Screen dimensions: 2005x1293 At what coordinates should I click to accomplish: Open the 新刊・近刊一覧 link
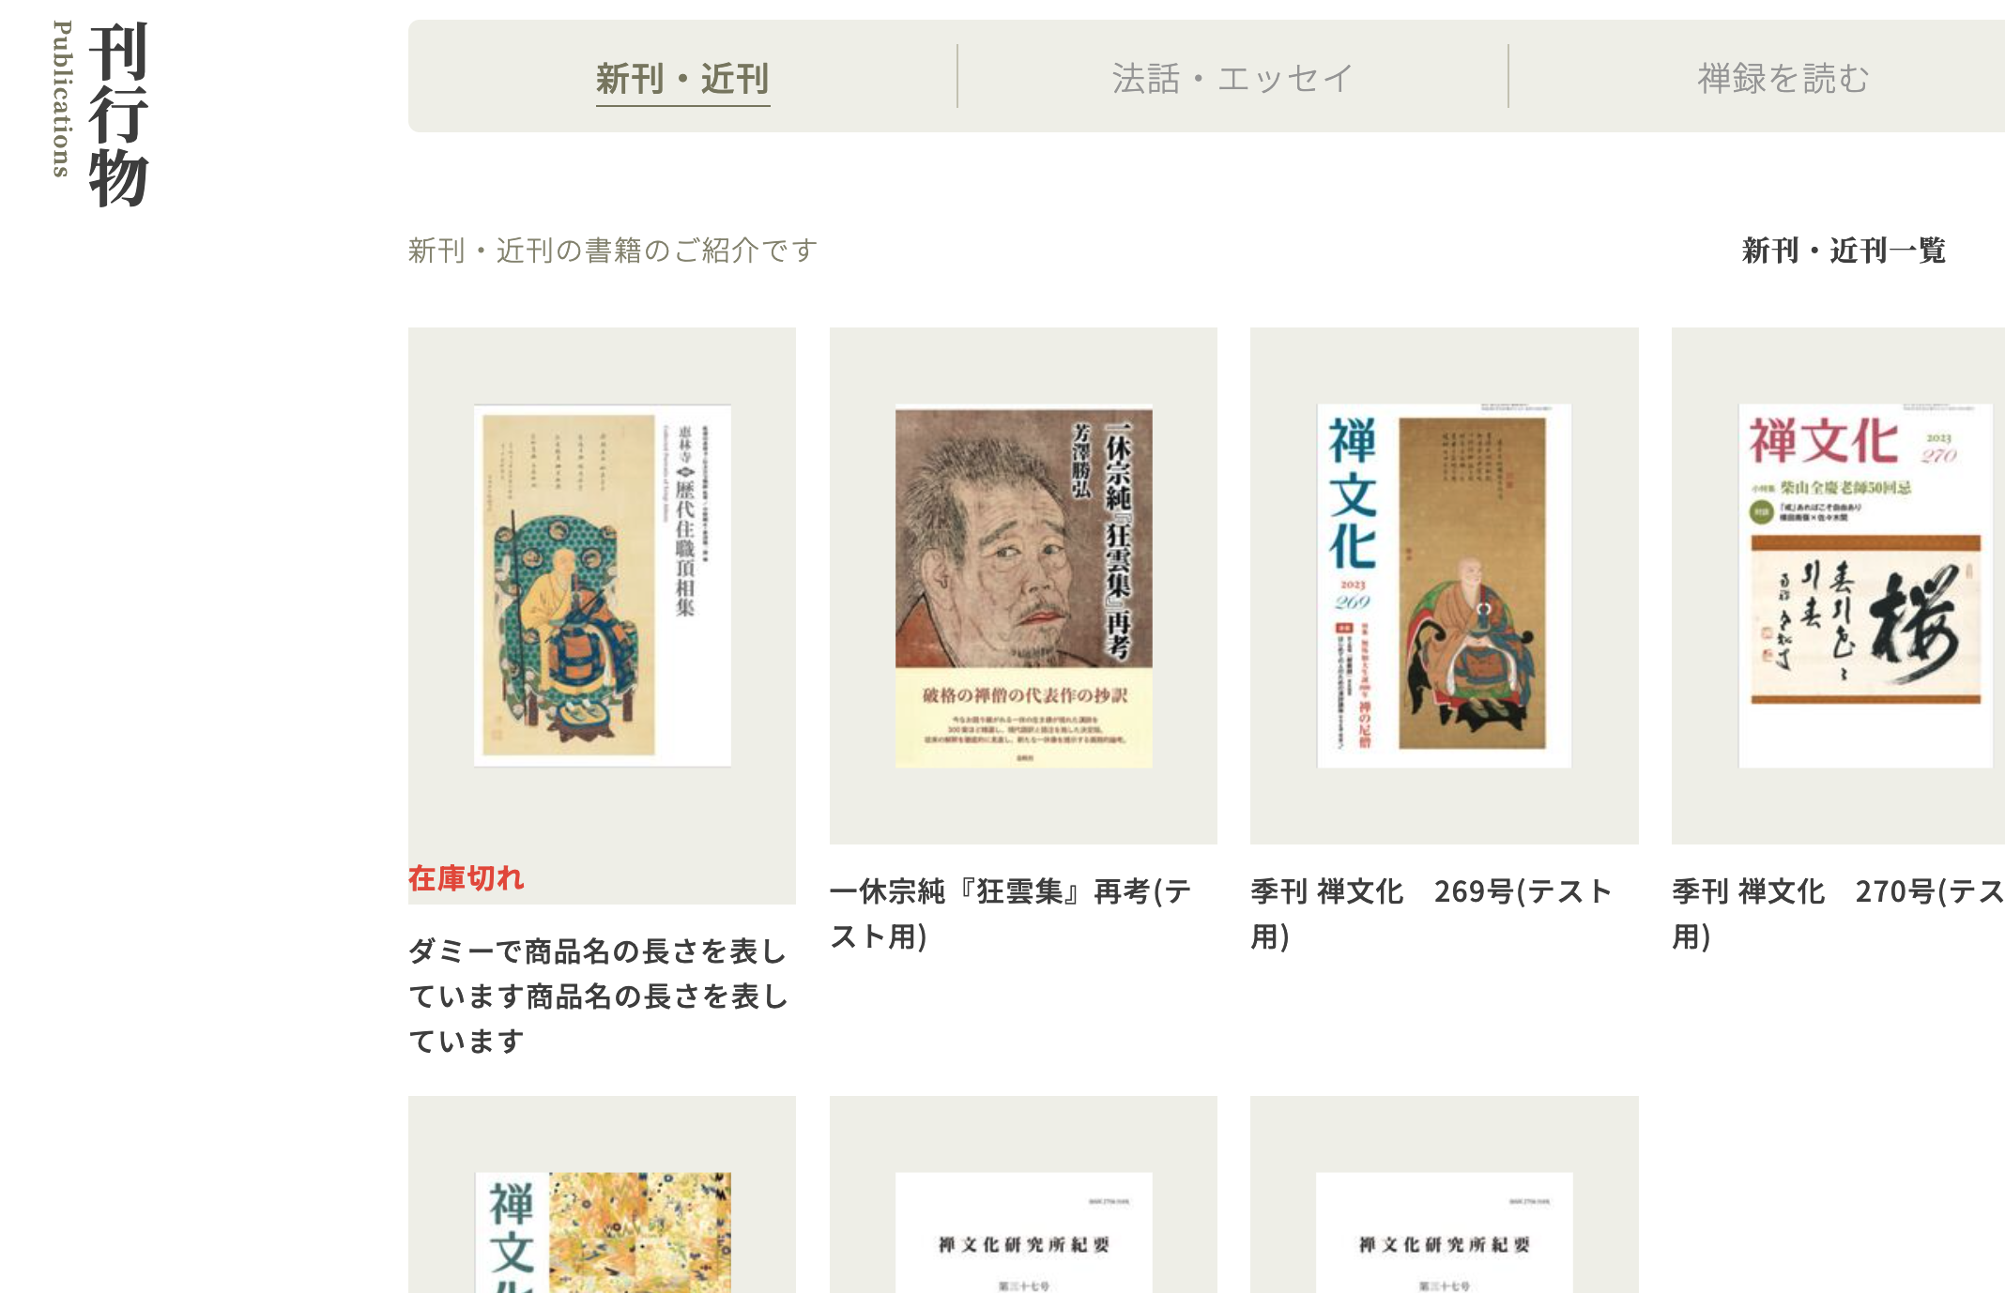(1844, 251)
